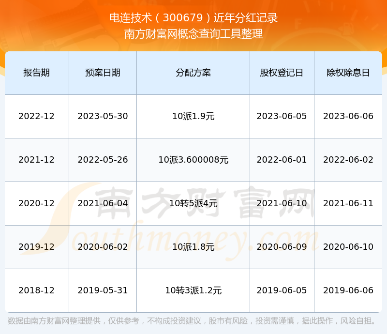Select the 2020-12 report period cell
387x334 pixels.
(x=37, y=203)
